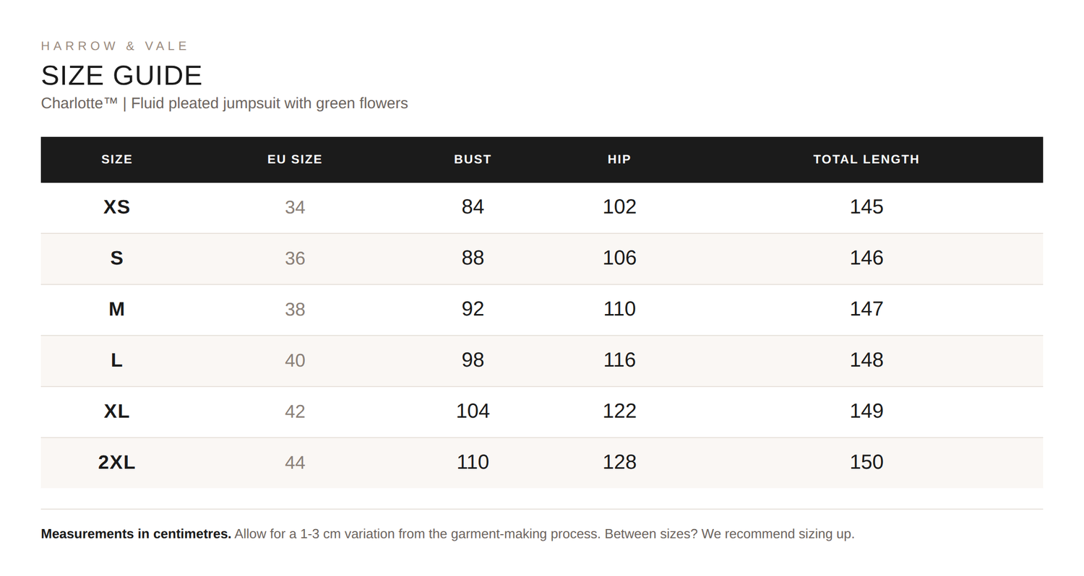
Task: Click hip value 106 for S
Action: coord(619,258)
